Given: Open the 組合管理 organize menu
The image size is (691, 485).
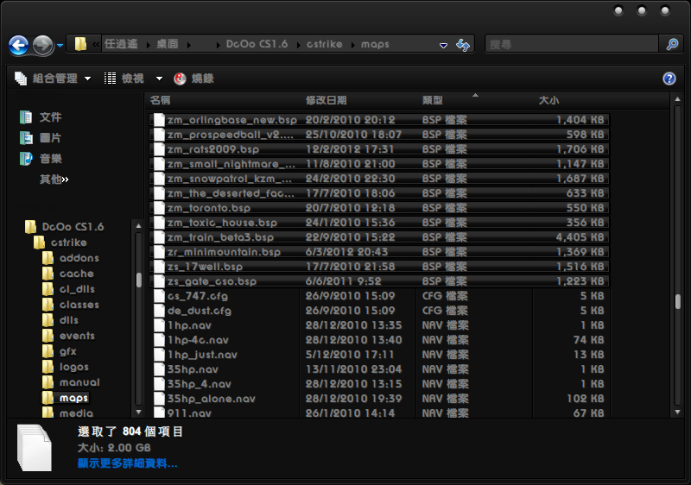Looking at the screenshot, I should pos(54,79).
